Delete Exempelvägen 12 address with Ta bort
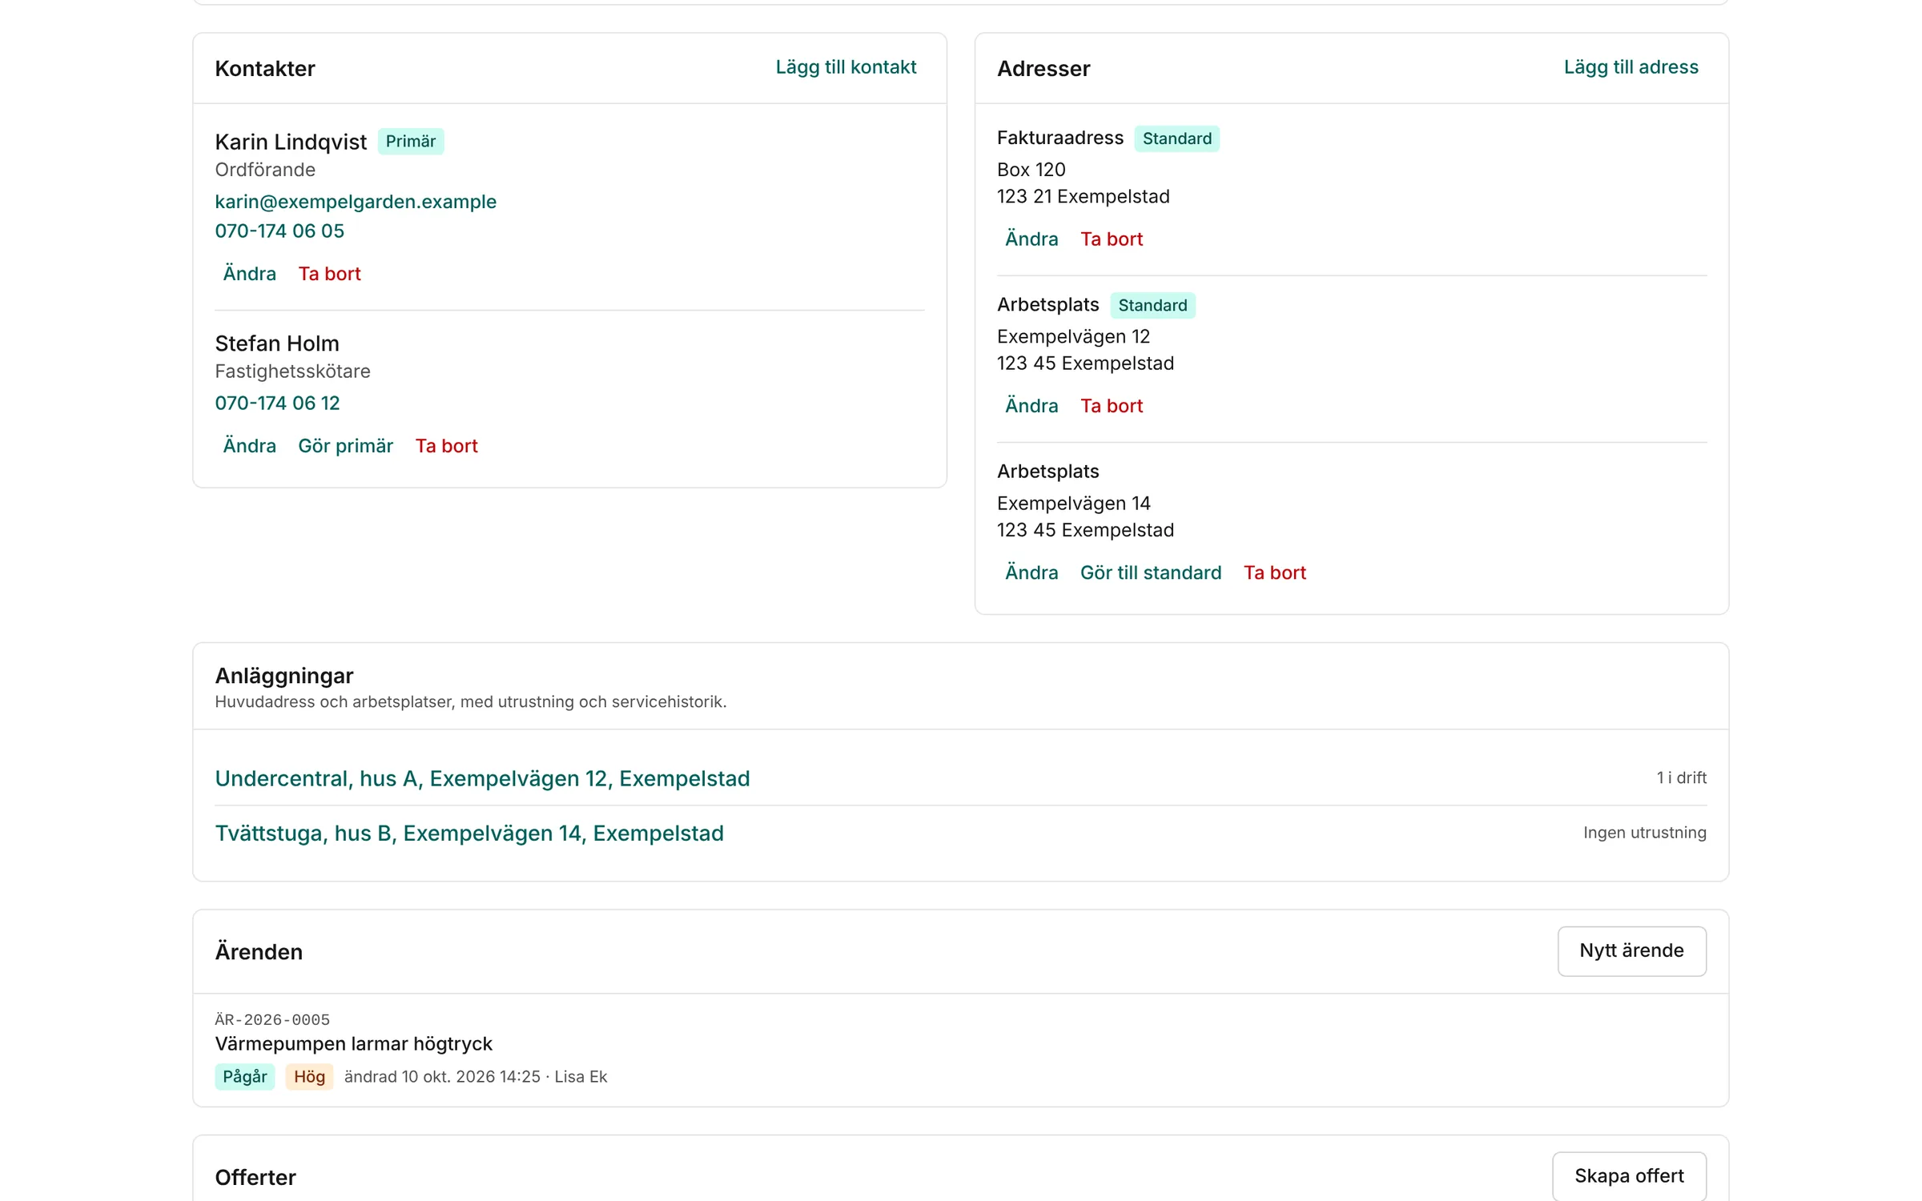Image resolution: width=1922 pixels, height=1201 pixels. pyautogui.click(x=1112, y=406)
